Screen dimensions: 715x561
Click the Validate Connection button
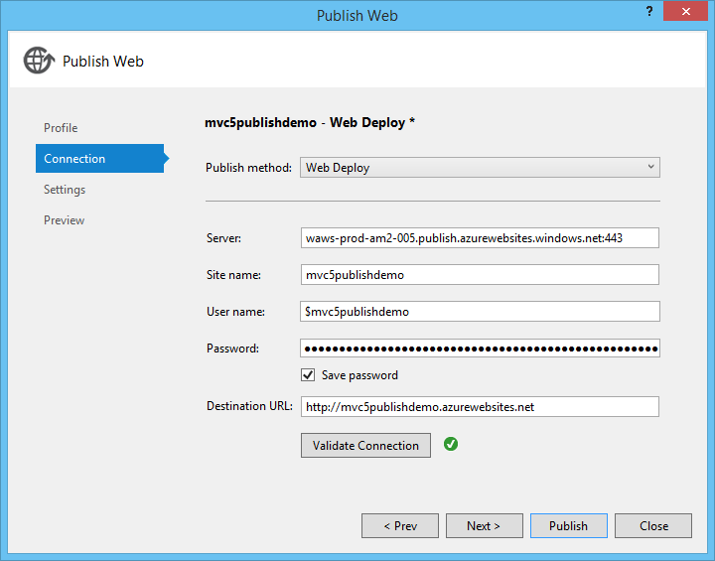pyautogui.click(x=365, y=445)
